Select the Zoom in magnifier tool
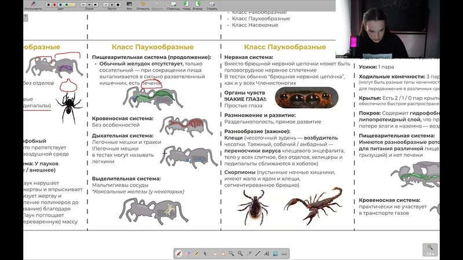The height and width of the screenshot is (260, 463). pos(231,254)
